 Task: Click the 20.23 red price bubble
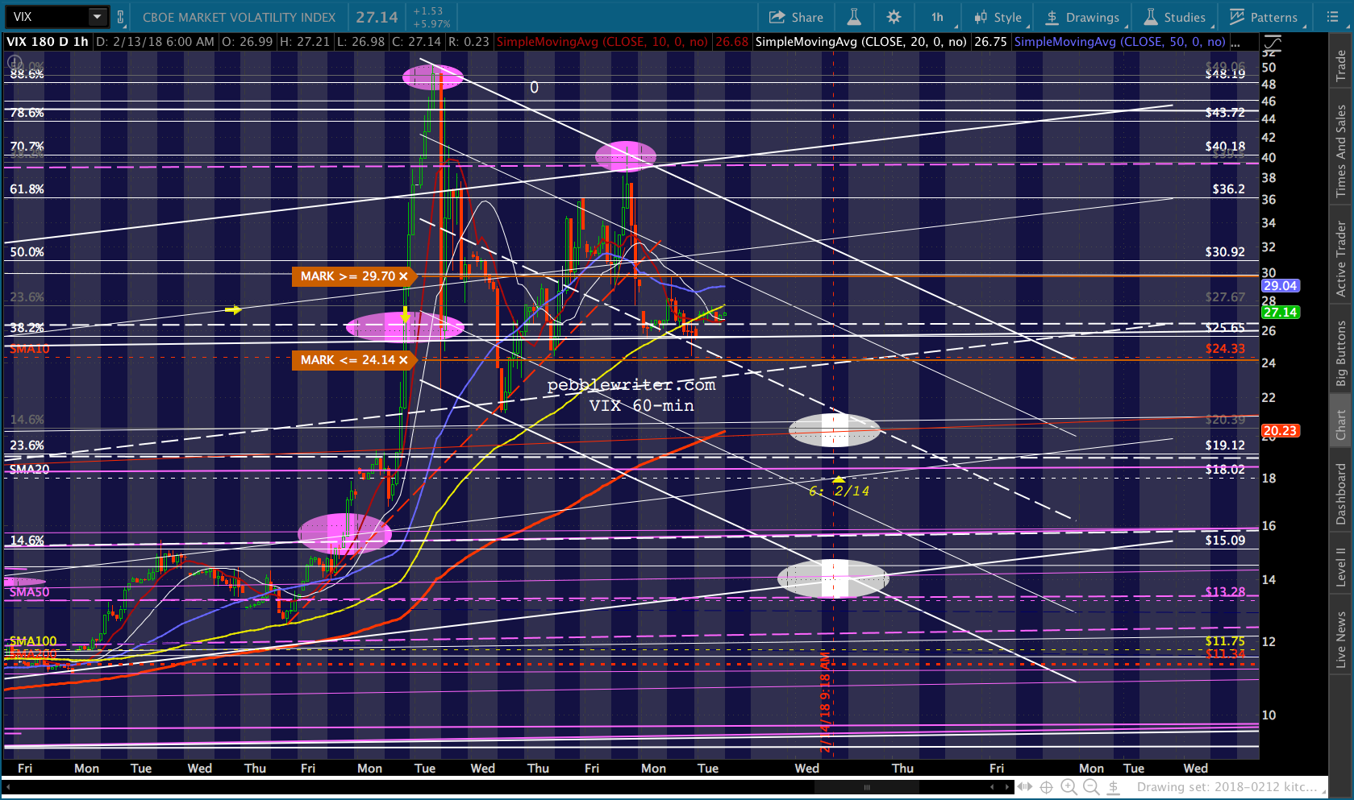click(x=1280, y=431)
